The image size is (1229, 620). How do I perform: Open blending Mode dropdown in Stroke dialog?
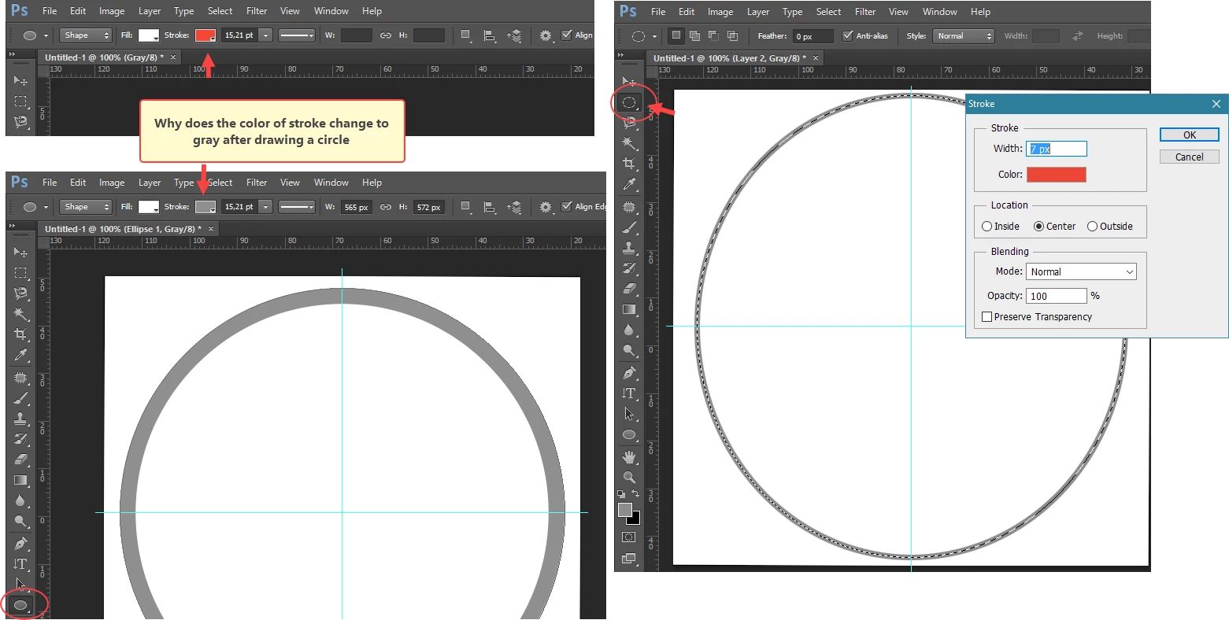1081,272
